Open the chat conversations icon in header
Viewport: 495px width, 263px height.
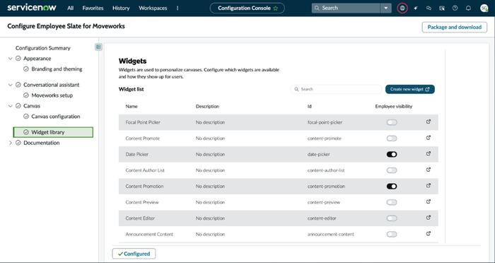(x=429, y=8)
